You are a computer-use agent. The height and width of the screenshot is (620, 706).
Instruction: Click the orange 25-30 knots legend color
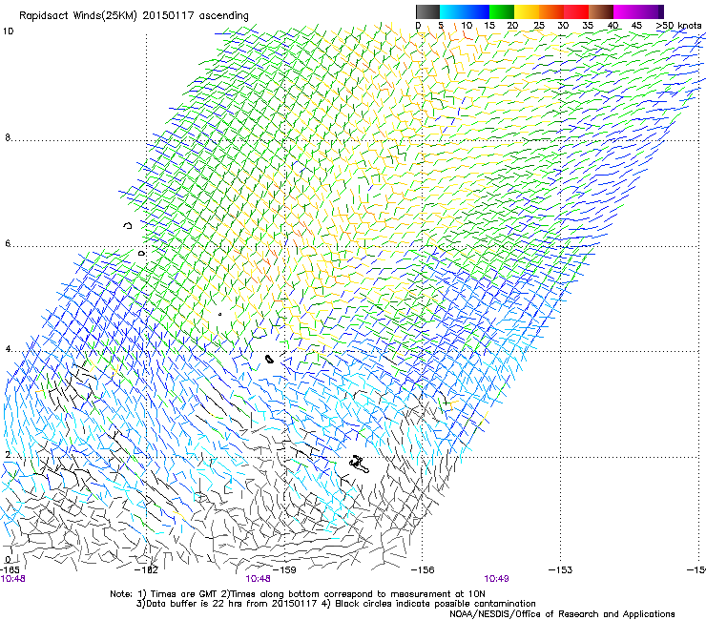pyautogui.click(x=551, y=11)
